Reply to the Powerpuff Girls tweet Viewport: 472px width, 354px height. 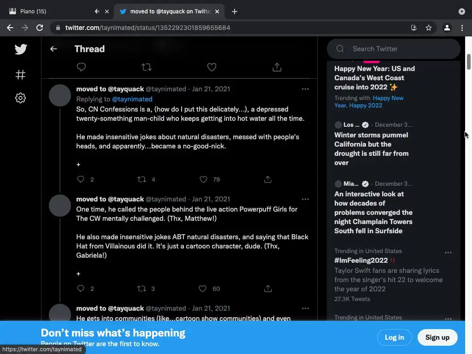[x=81, y=289]
